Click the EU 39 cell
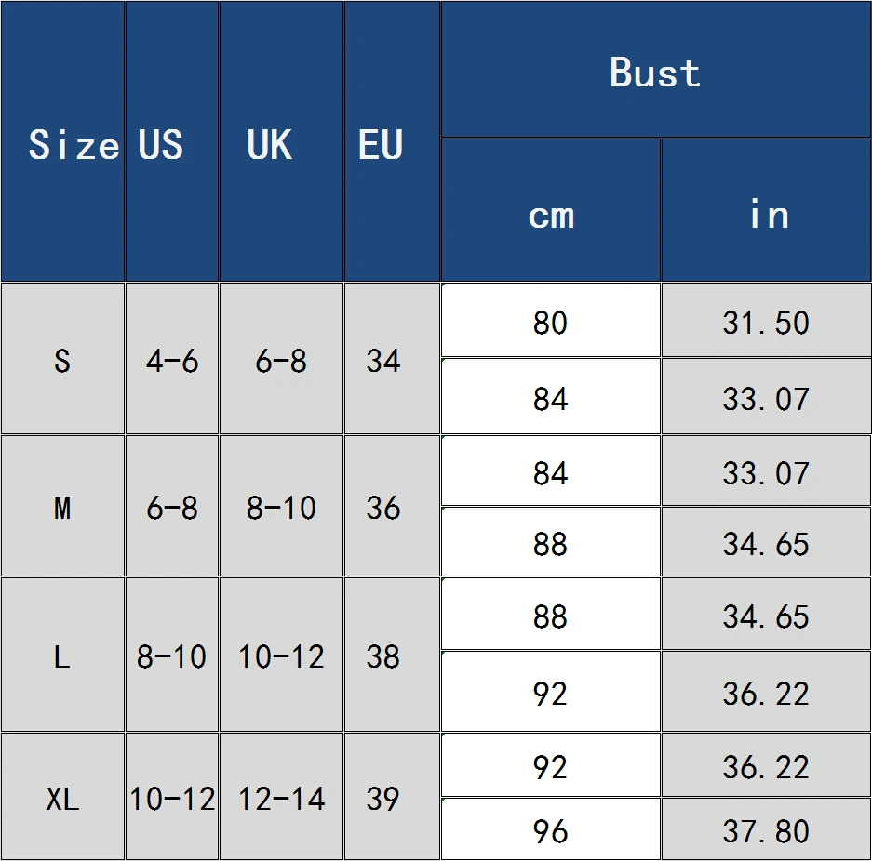This screenshot has width=872, height=861. (392, 797)
